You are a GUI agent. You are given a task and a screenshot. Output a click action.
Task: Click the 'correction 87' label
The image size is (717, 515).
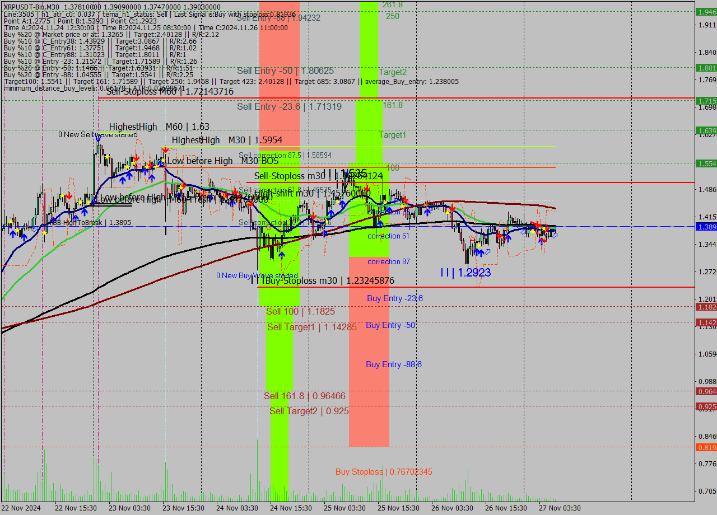click(388, 262)
